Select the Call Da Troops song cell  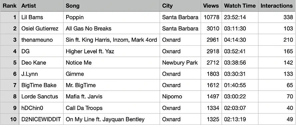(x=111, y=108)
